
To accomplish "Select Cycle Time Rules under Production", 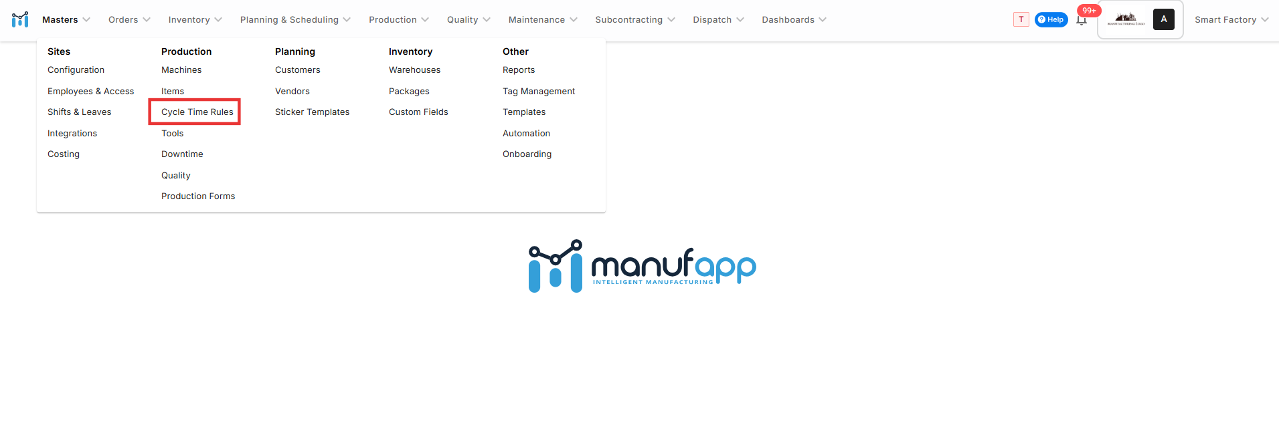I will click(197, 112).
